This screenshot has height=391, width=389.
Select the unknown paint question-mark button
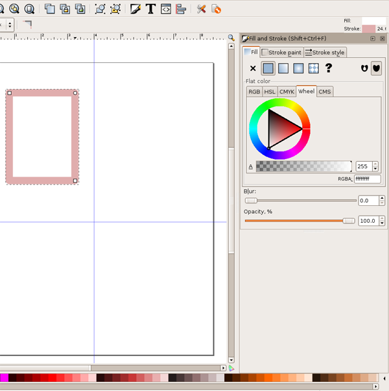(329, 68)
